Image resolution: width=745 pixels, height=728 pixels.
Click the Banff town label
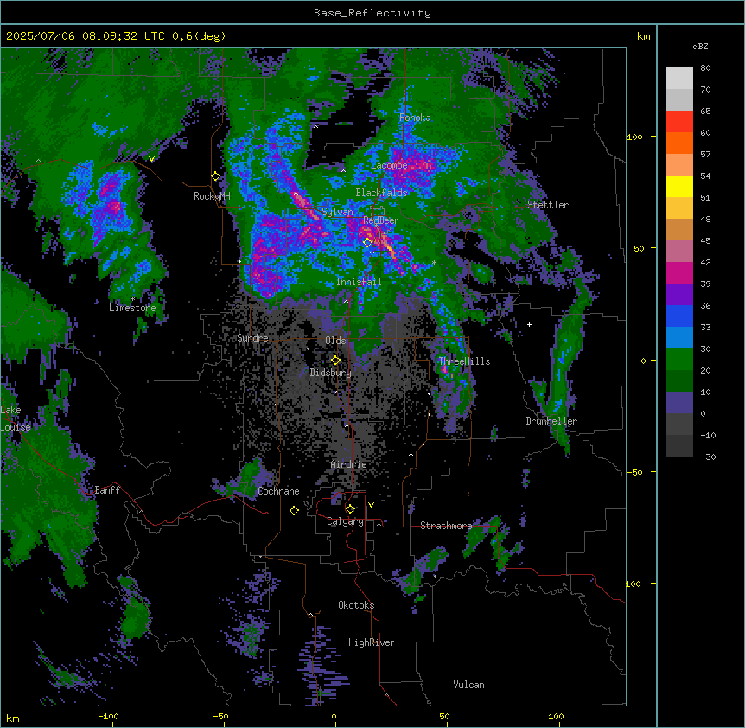coord(107,490)
